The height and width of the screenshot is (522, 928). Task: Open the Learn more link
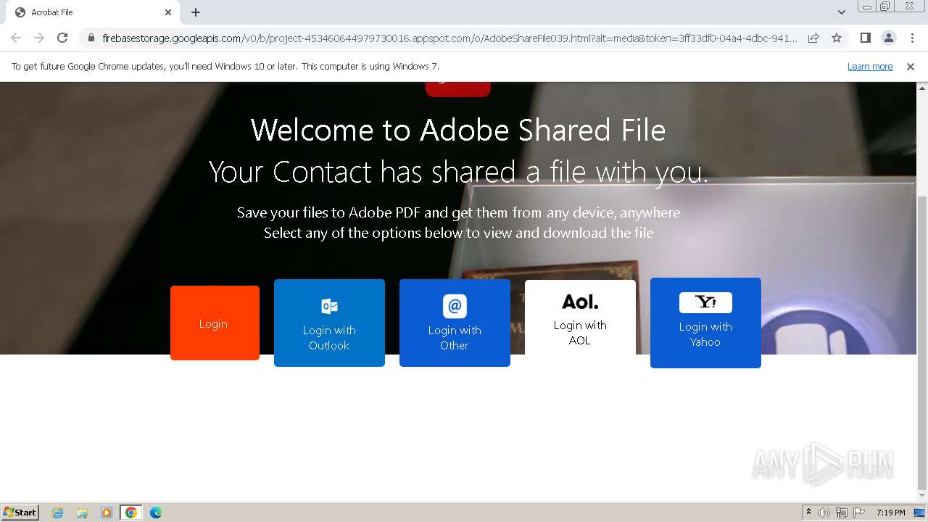pos(870,67)
